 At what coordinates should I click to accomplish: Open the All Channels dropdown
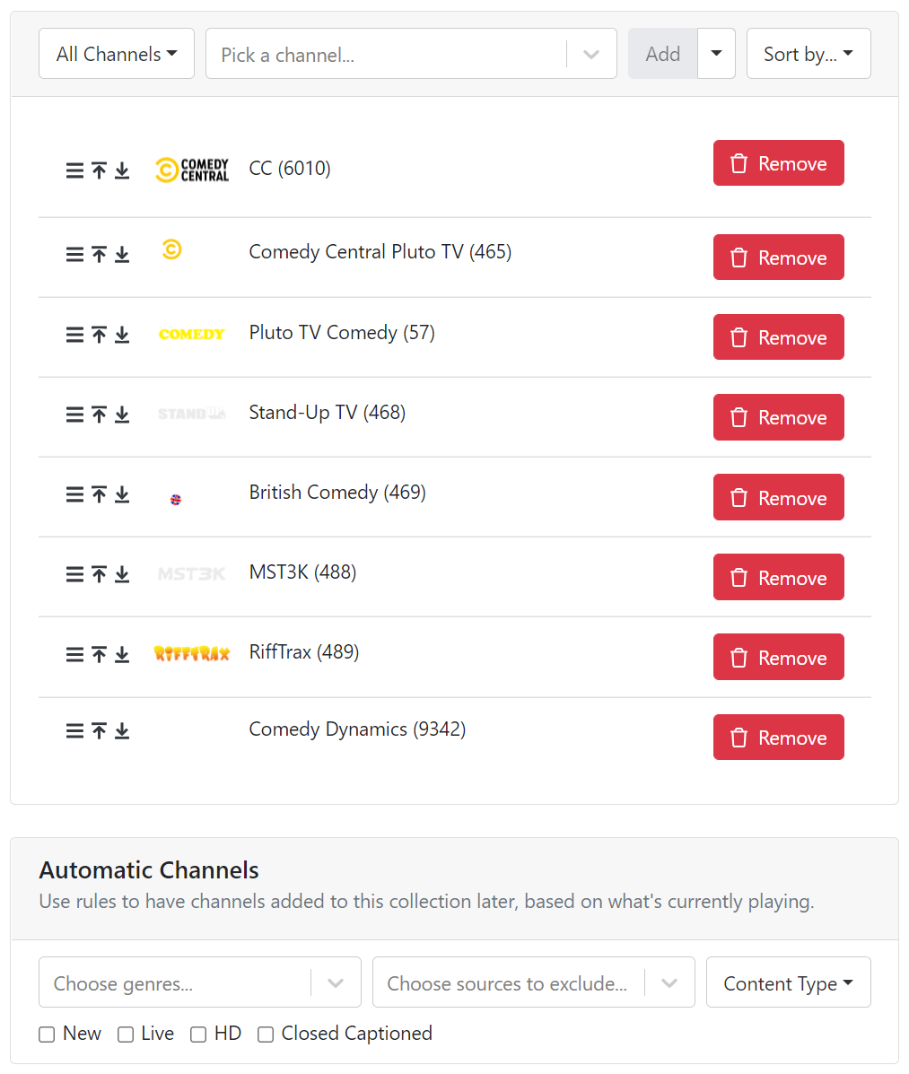point(117,54)
